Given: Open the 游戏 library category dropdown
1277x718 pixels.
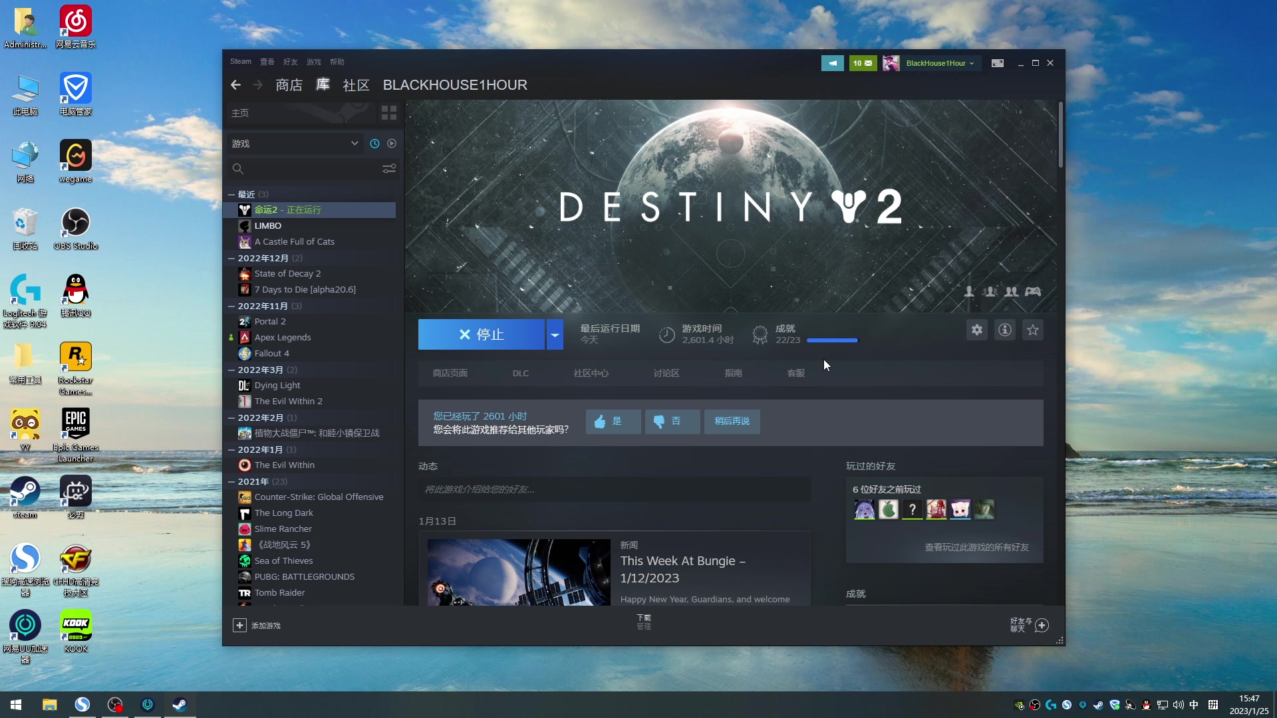Looking at the screenshot, I should [x=295, y=144].
